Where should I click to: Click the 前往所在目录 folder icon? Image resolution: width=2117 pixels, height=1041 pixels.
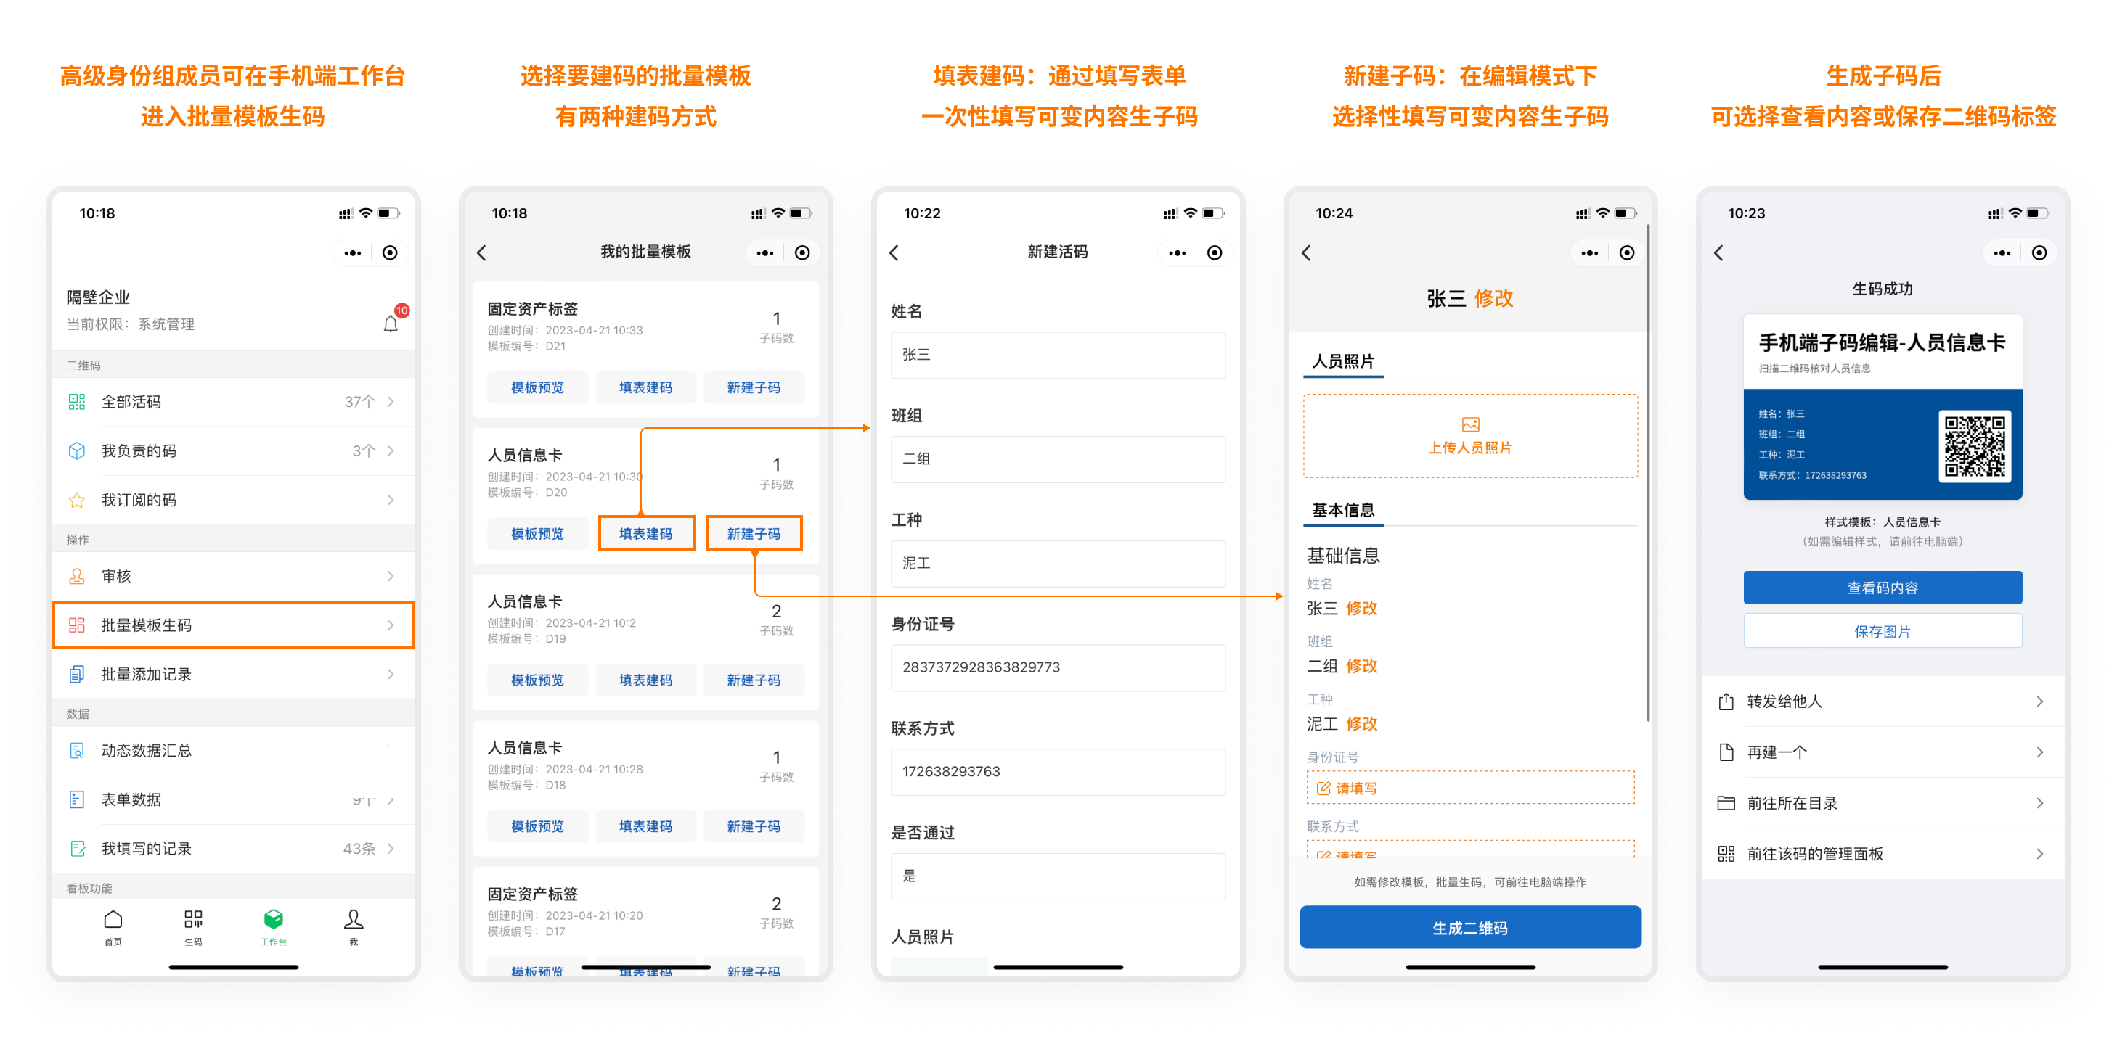(x=1726, y=804)
